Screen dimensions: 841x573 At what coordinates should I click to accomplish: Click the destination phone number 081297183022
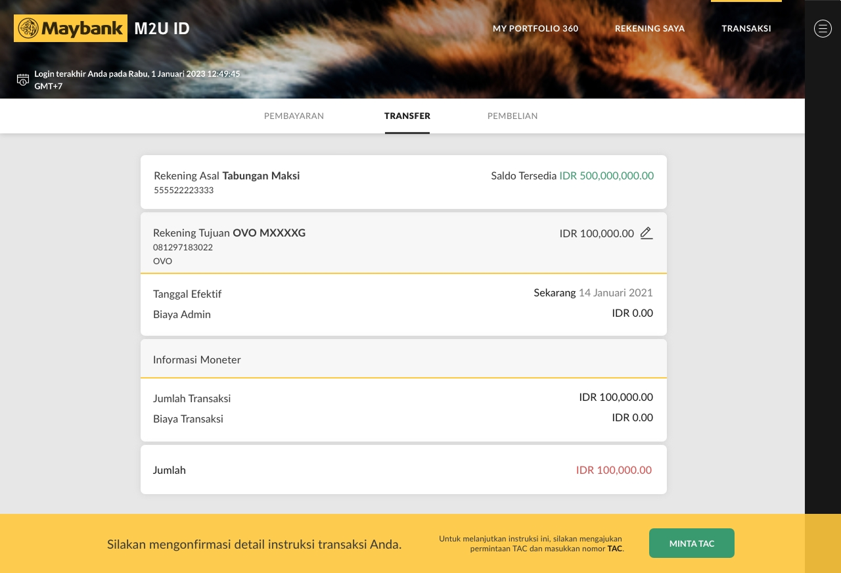tap(183, 248)
